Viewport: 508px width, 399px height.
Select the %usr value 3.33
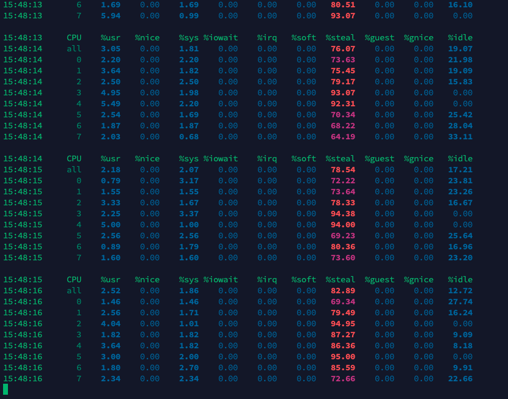click(x=111, y=203)
